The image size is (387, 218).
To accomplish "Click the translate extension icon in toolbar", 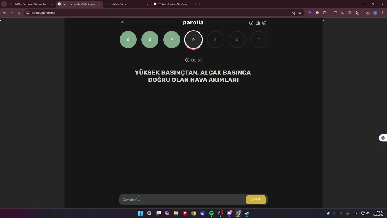I will pos(357,13).
